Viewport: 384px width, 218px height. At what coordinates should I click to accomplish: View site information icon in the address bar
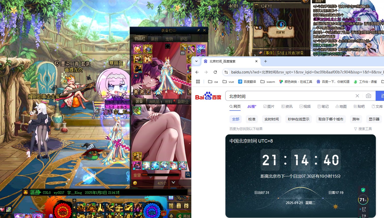click(226, 72)
